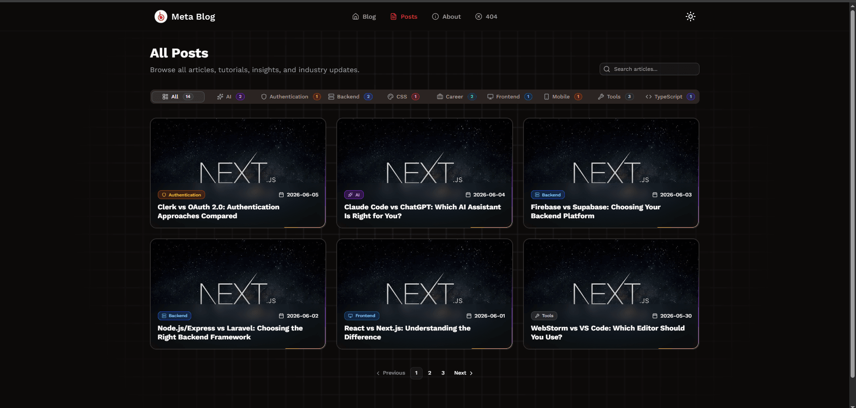
Task: Click the list icon beside All filter
Action: pos(165,97)
